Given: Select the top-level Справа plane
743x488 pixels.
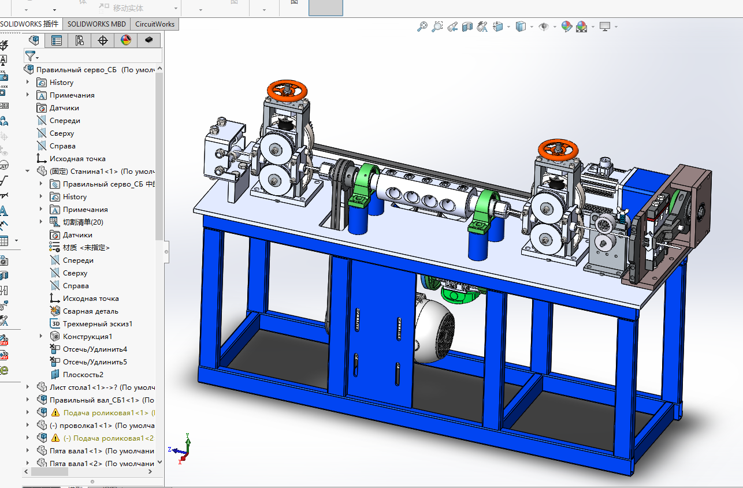Looking at the screenshot, I should point(56,146).
